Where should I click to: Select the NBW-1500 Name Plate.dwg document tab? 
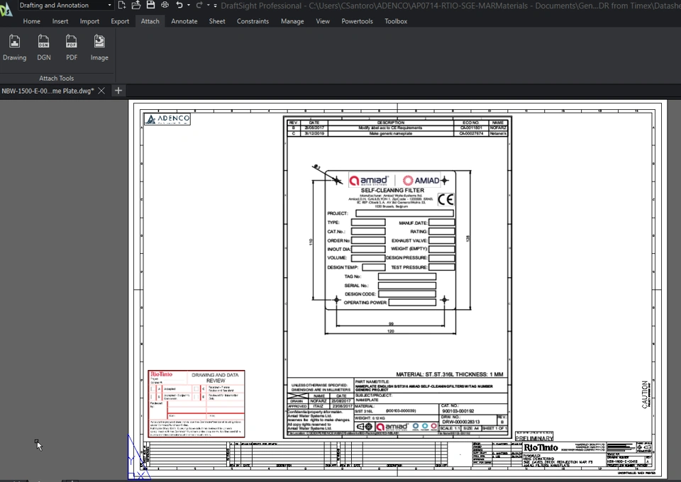(x=47, y=91)
